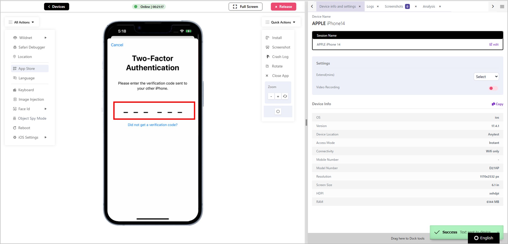Click 'Did not get a verification code?' link
The width and height of the screenshot is (508, 244).
tap(152, 125)
